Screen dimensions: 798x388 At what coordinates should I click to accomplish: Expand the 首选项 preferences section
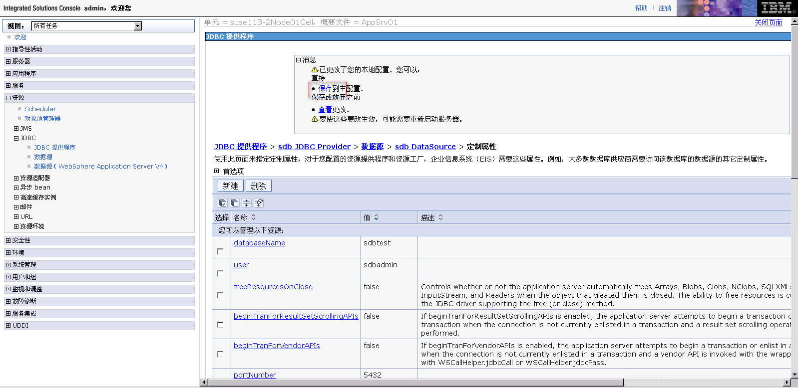217,171
